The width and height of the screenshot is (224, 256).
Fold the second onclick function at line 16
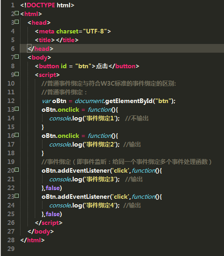tap(17, 135)
